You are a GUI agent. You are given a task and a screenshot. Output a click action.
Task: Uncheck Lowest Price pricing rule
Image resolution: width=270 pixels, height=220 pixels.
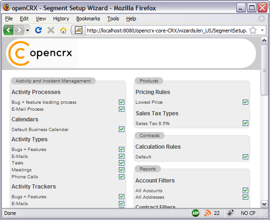coord(245,102)
